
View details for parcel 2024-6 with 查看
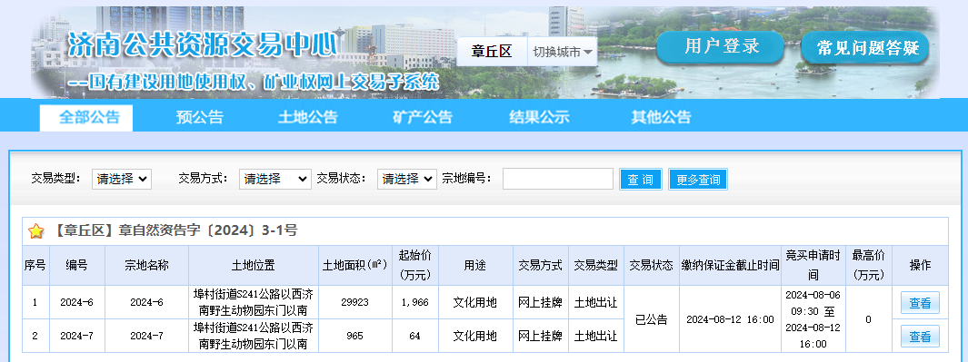point(920,303)
